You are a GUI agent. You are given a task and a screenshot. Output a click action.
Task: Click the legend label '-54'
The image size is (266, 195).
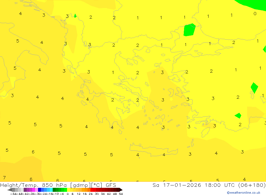(13, 194)
